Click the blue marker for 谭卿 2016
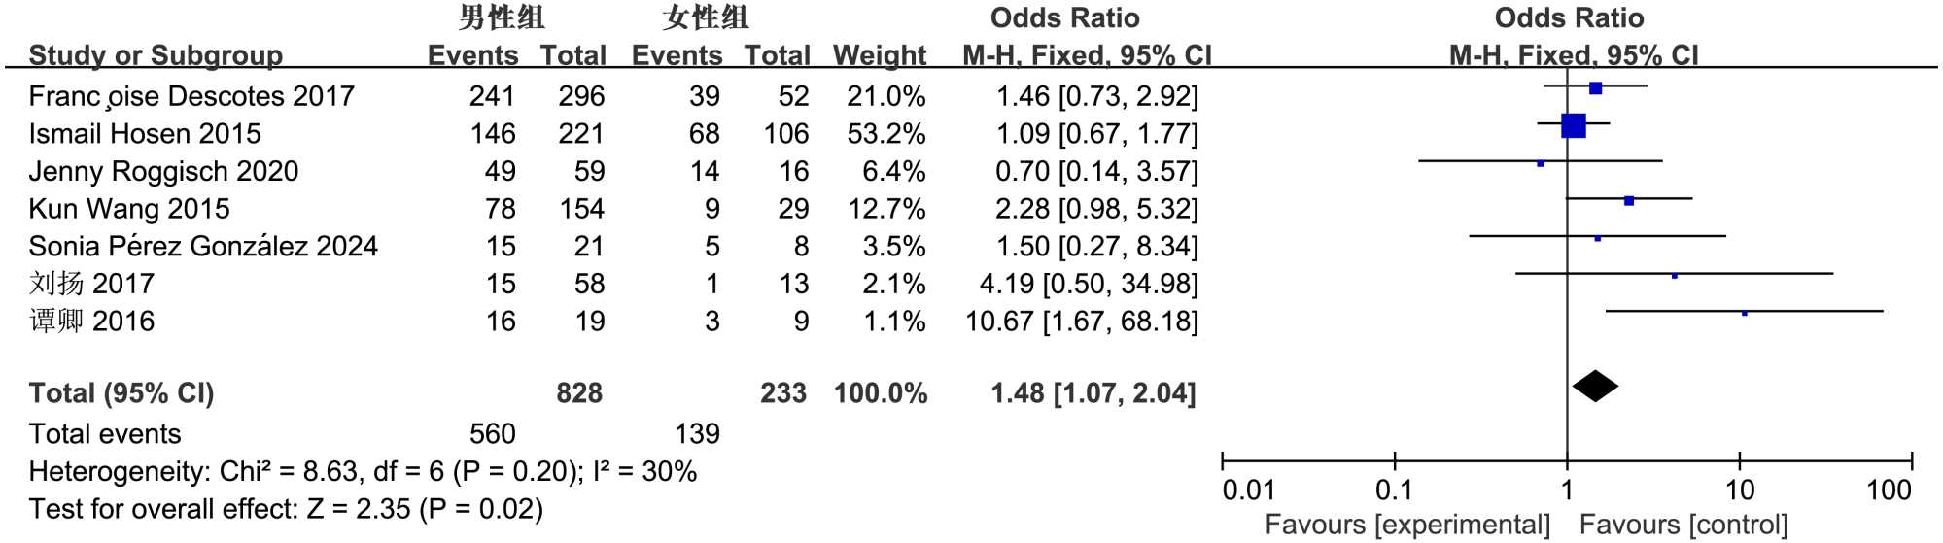1943x543 pixels. (x=1745, y=313)
